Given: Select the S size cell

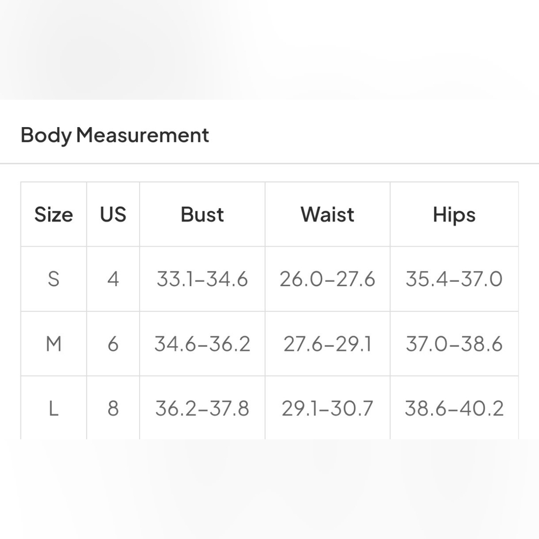Looking at the screenshot, I should click(x=53, y=279).
